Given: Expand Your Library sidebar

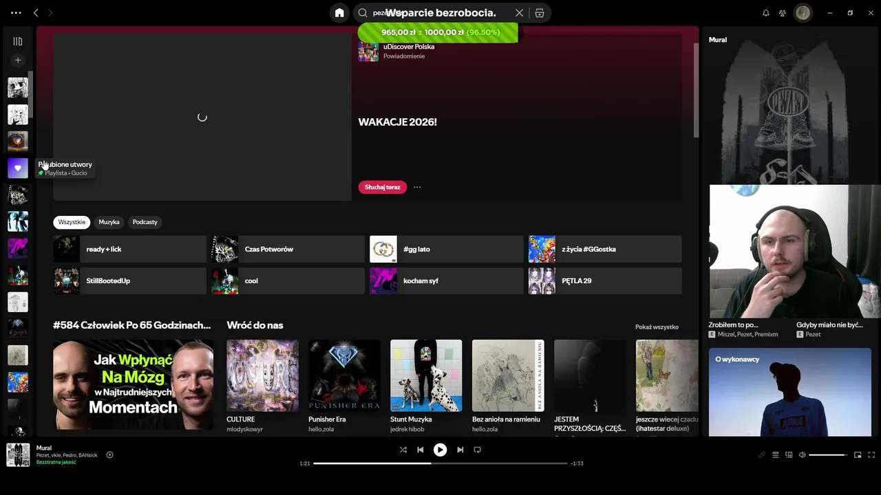Looking at the screenshot, I should point(18,41).
